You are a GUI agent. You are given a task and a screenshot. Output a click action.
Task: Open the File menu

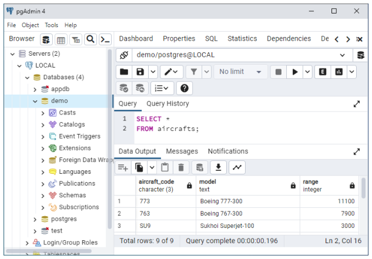(x=11, y=25)
